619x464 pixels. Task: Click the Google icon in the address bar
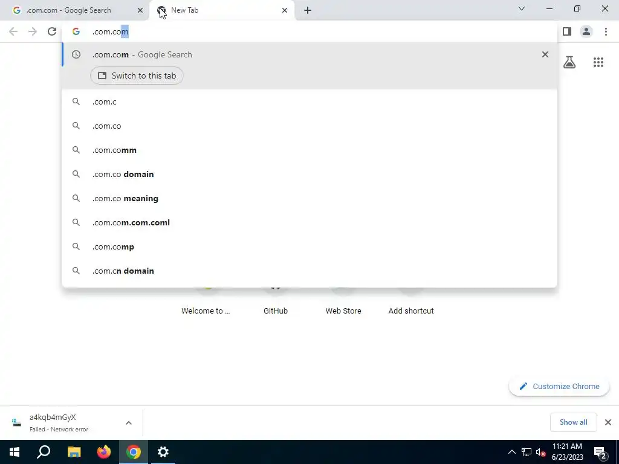[x=76, y=31]
